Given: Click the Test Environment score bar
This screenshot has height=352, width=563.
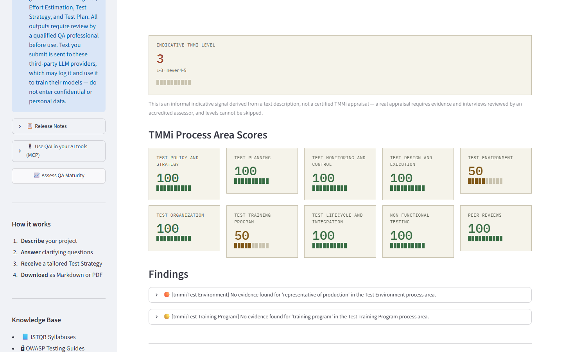Looking at the screenshot, I should tap(485, 181).
